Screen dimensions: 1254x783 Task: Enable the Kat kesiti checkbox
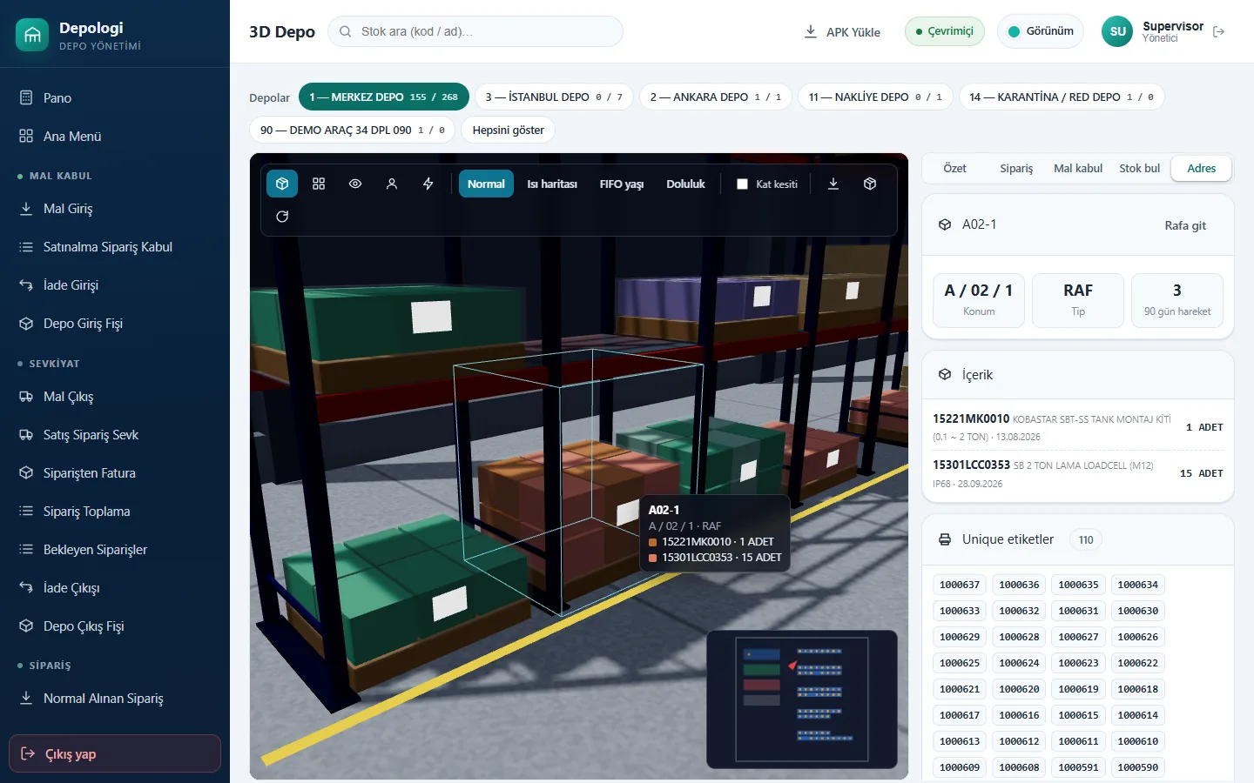tap(742, 184)
